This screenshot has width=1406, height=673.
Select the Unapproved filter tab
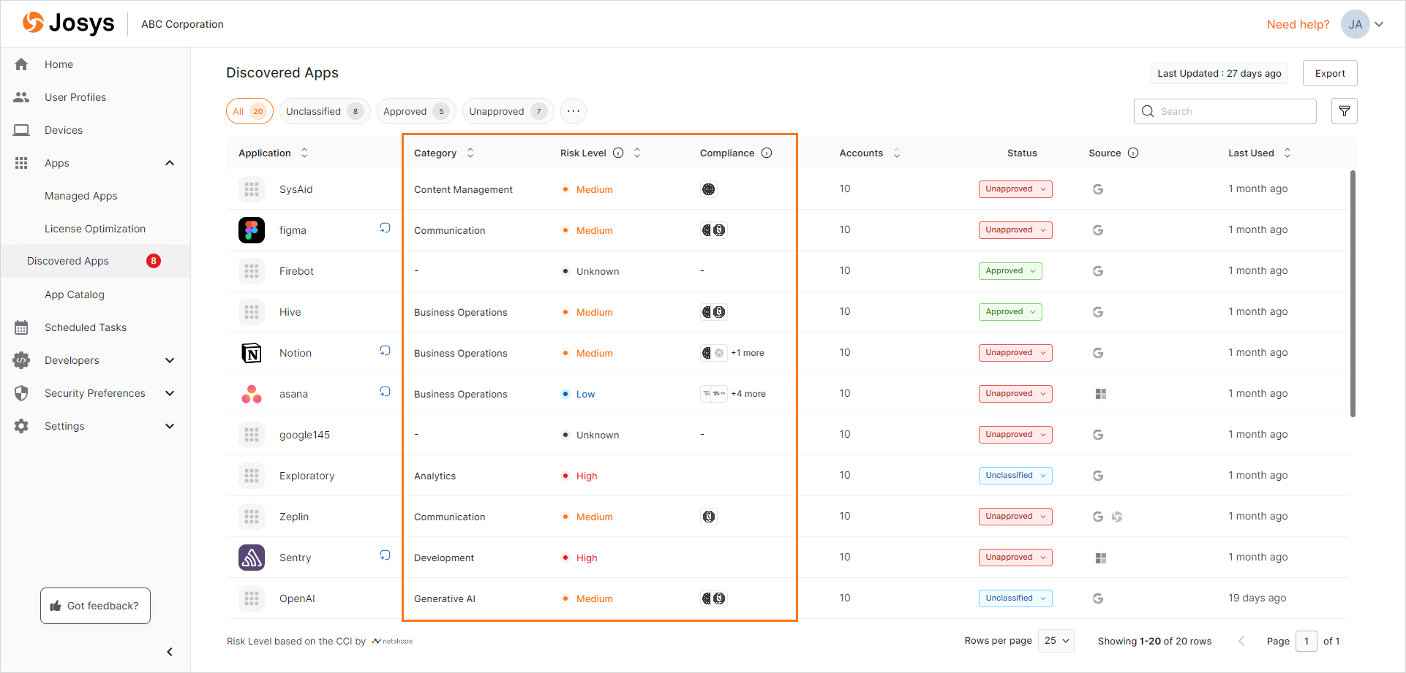click(508, 111)
